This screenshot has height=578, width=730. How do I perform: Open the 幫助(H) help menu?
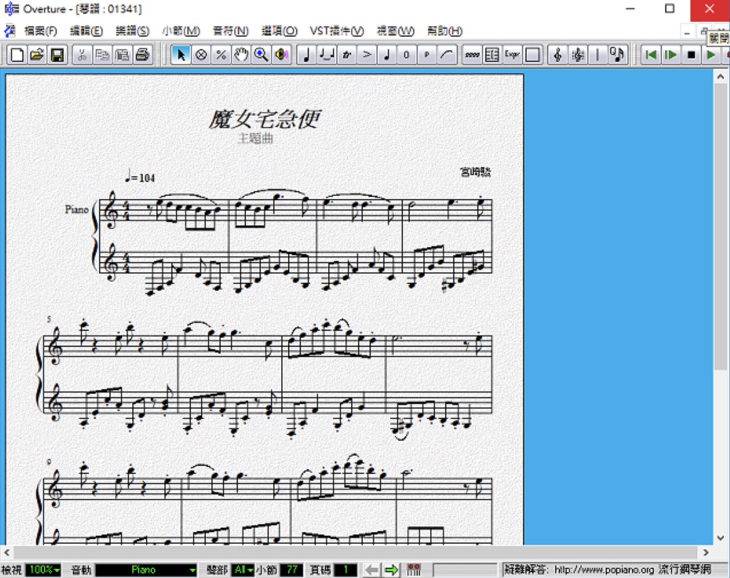[x=445, y=31]
